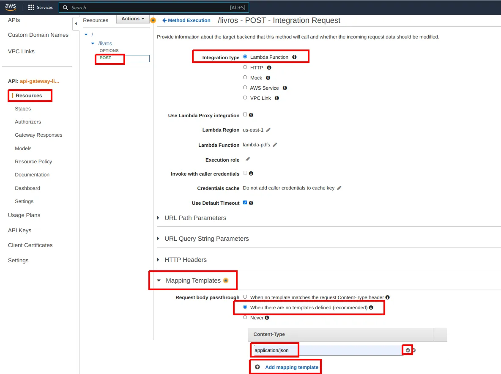Image resolution: width=501 pixels, height=374 pixels.
Task: Select AWS Service integration type
Action: (245, 88)
